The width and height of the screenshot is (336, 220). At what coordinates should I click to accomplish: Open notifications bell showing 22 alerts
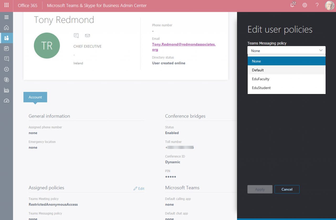293,5
